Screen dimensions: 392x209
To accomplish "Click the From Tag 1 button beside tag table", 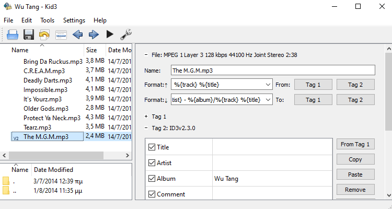I will [355, 144].
